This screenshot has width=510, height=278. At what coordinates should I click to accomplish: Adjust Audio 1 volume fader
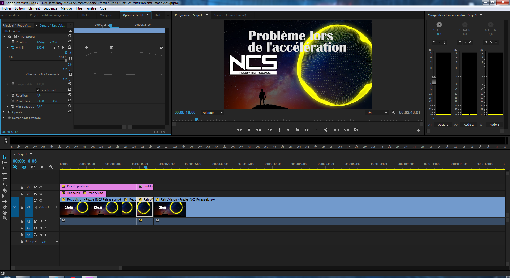click(434, 80)
